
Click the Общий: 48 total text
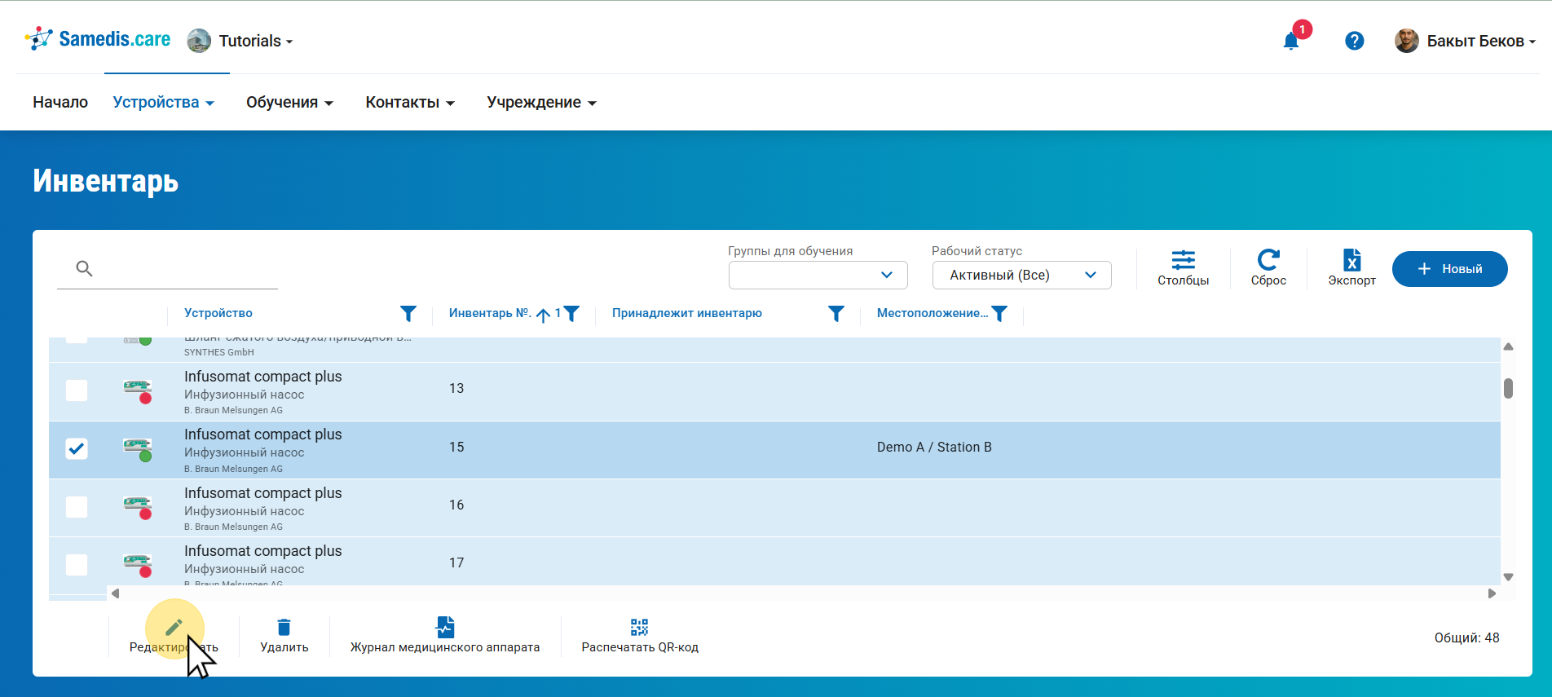(1466, 637)
